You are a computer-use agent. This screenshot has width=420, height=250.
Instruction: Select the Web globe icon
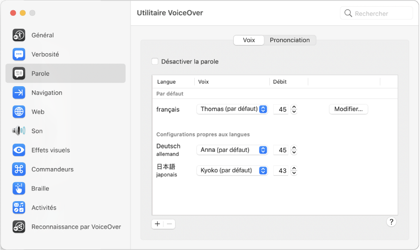pyautogui.click(x=19, y=112)
